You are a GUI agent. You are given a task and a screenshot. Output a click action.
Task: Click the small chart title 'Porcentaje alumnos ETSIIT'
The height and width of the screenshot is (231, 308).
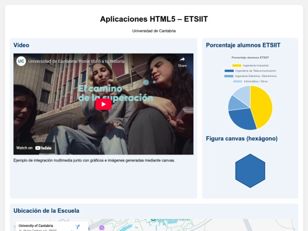[250, 58]
